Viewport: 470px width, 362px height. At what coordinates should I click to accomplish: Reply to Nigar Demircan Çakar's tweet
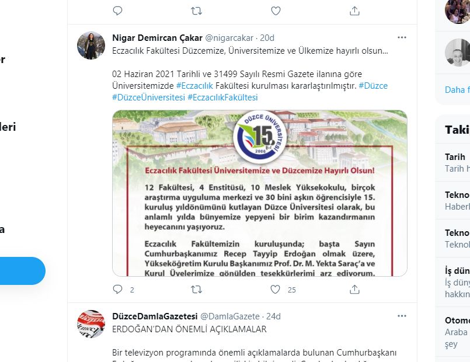[x=117, y=289]
